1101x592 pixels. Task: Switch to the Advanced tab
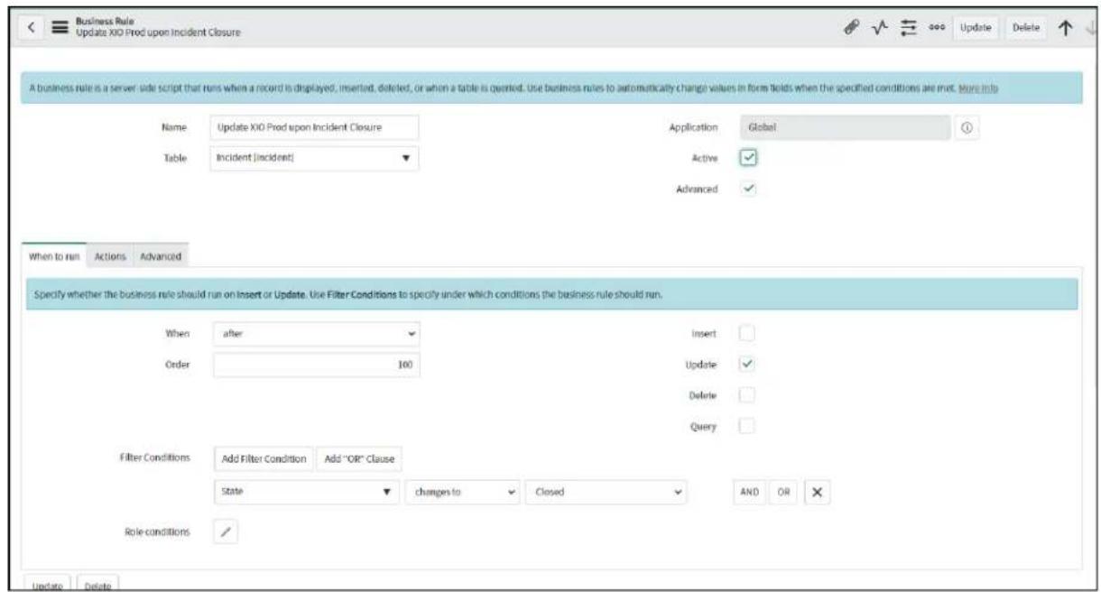tap(161, 257)
